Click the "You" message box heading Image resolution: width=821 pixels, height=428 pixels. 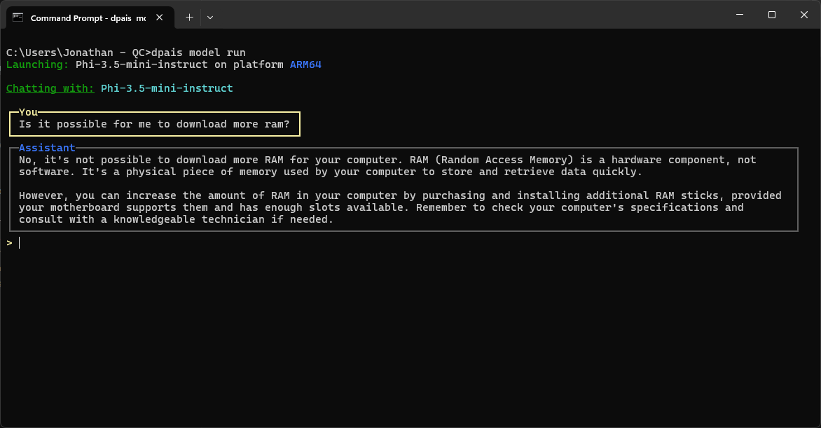pyautogui.click(x=28, y=112)
